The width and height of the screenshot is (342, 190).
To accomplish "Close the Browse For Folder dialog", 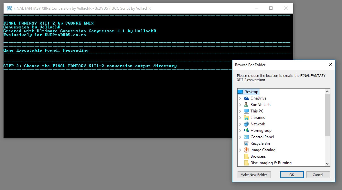I will [330, 65].
